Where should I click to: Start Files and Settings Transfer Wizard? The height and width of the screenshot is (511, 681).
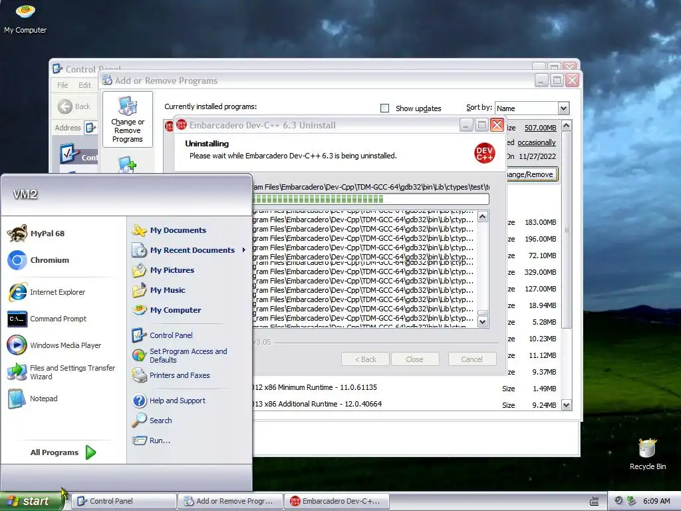tap(61, 372)
